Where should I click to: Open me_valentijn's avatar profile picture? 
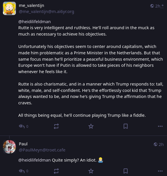[x=9, y=9]
